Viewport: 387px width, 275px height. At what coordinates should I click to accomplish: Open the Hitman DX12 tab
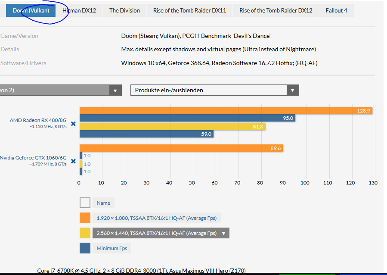tap(79, 10)
